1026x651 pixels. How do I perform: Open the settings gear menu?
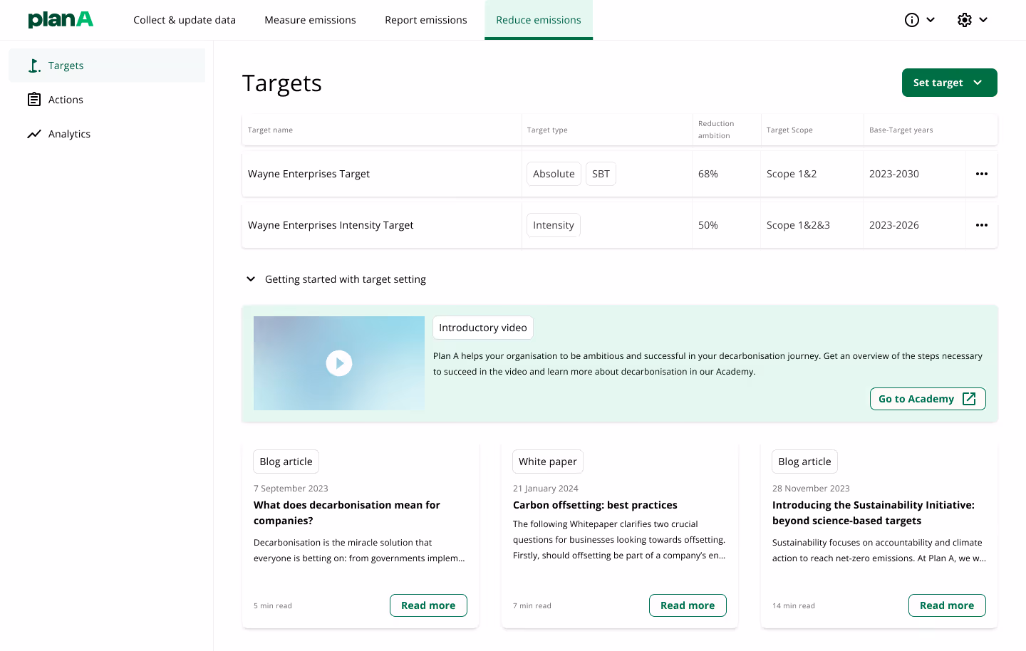point(964,20)
